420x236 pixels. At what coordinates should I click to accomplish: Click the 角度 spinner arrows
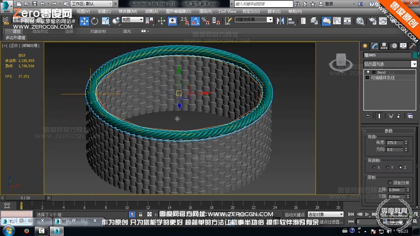pyautogui.click(x=406, y=143)
